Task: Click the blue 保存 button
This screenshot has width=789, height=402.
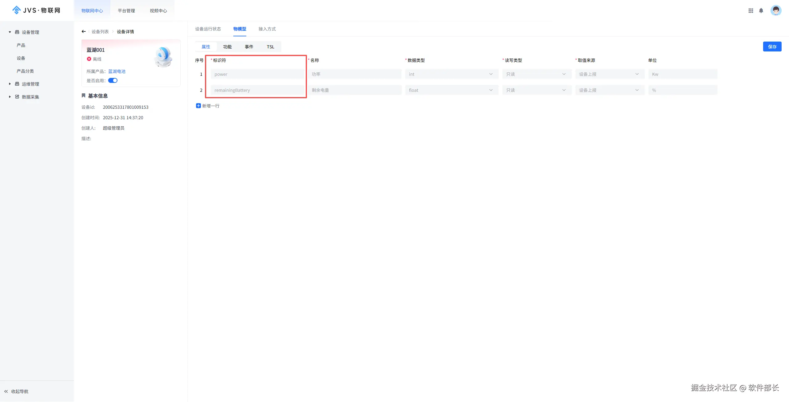Action: click(772, 47)
